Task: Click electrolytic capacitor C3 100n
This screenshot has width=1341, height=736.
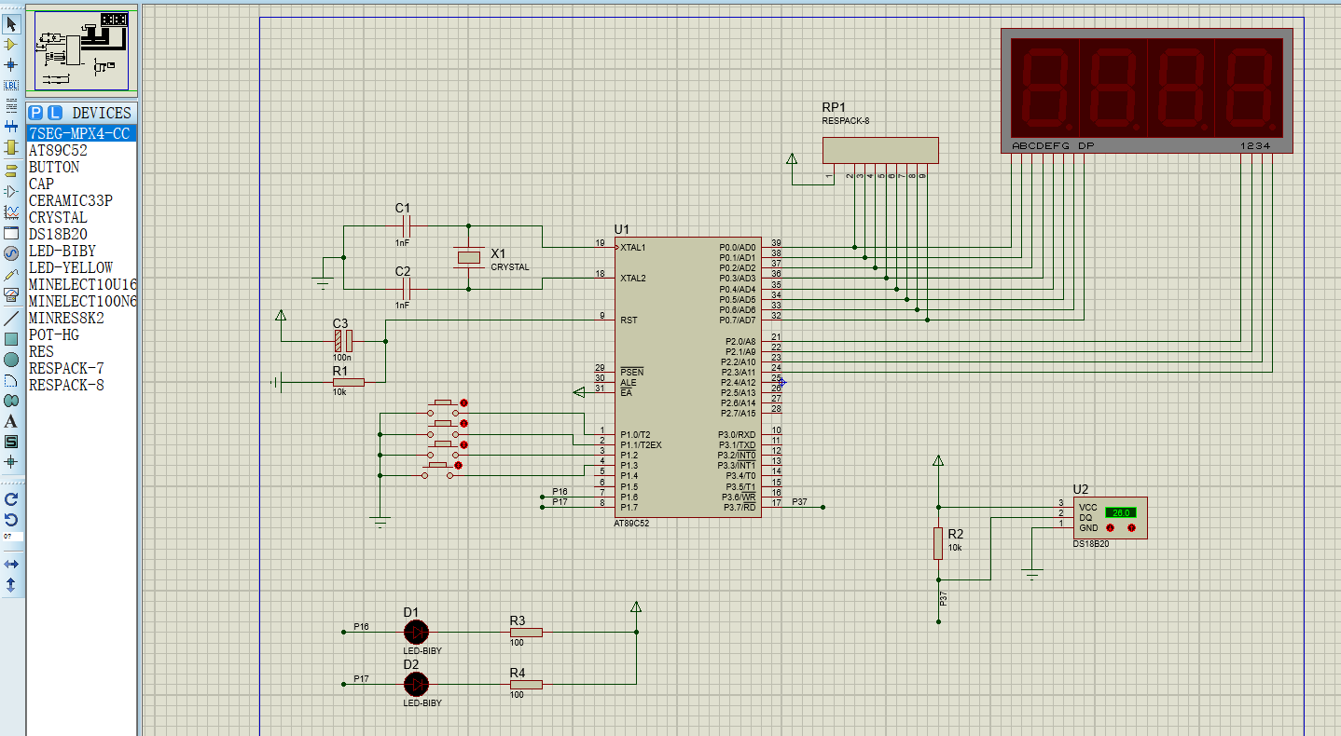Action: pos(343,341)
